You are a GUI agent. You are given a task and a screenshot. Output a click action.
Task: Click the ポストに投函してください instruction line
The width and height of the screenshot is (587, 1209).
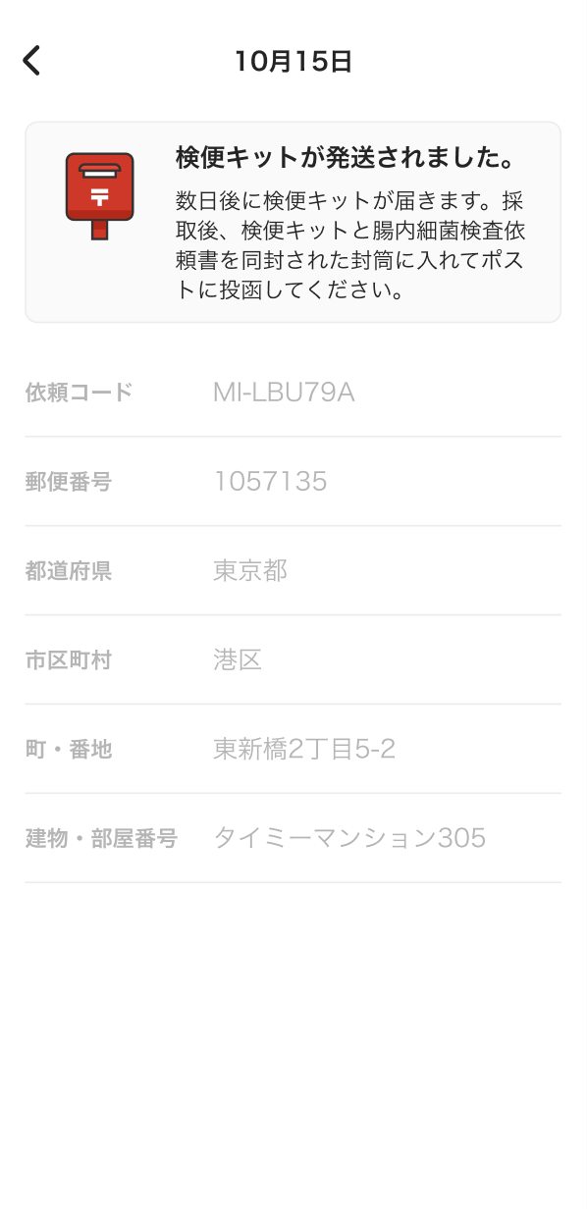(291, 291)
